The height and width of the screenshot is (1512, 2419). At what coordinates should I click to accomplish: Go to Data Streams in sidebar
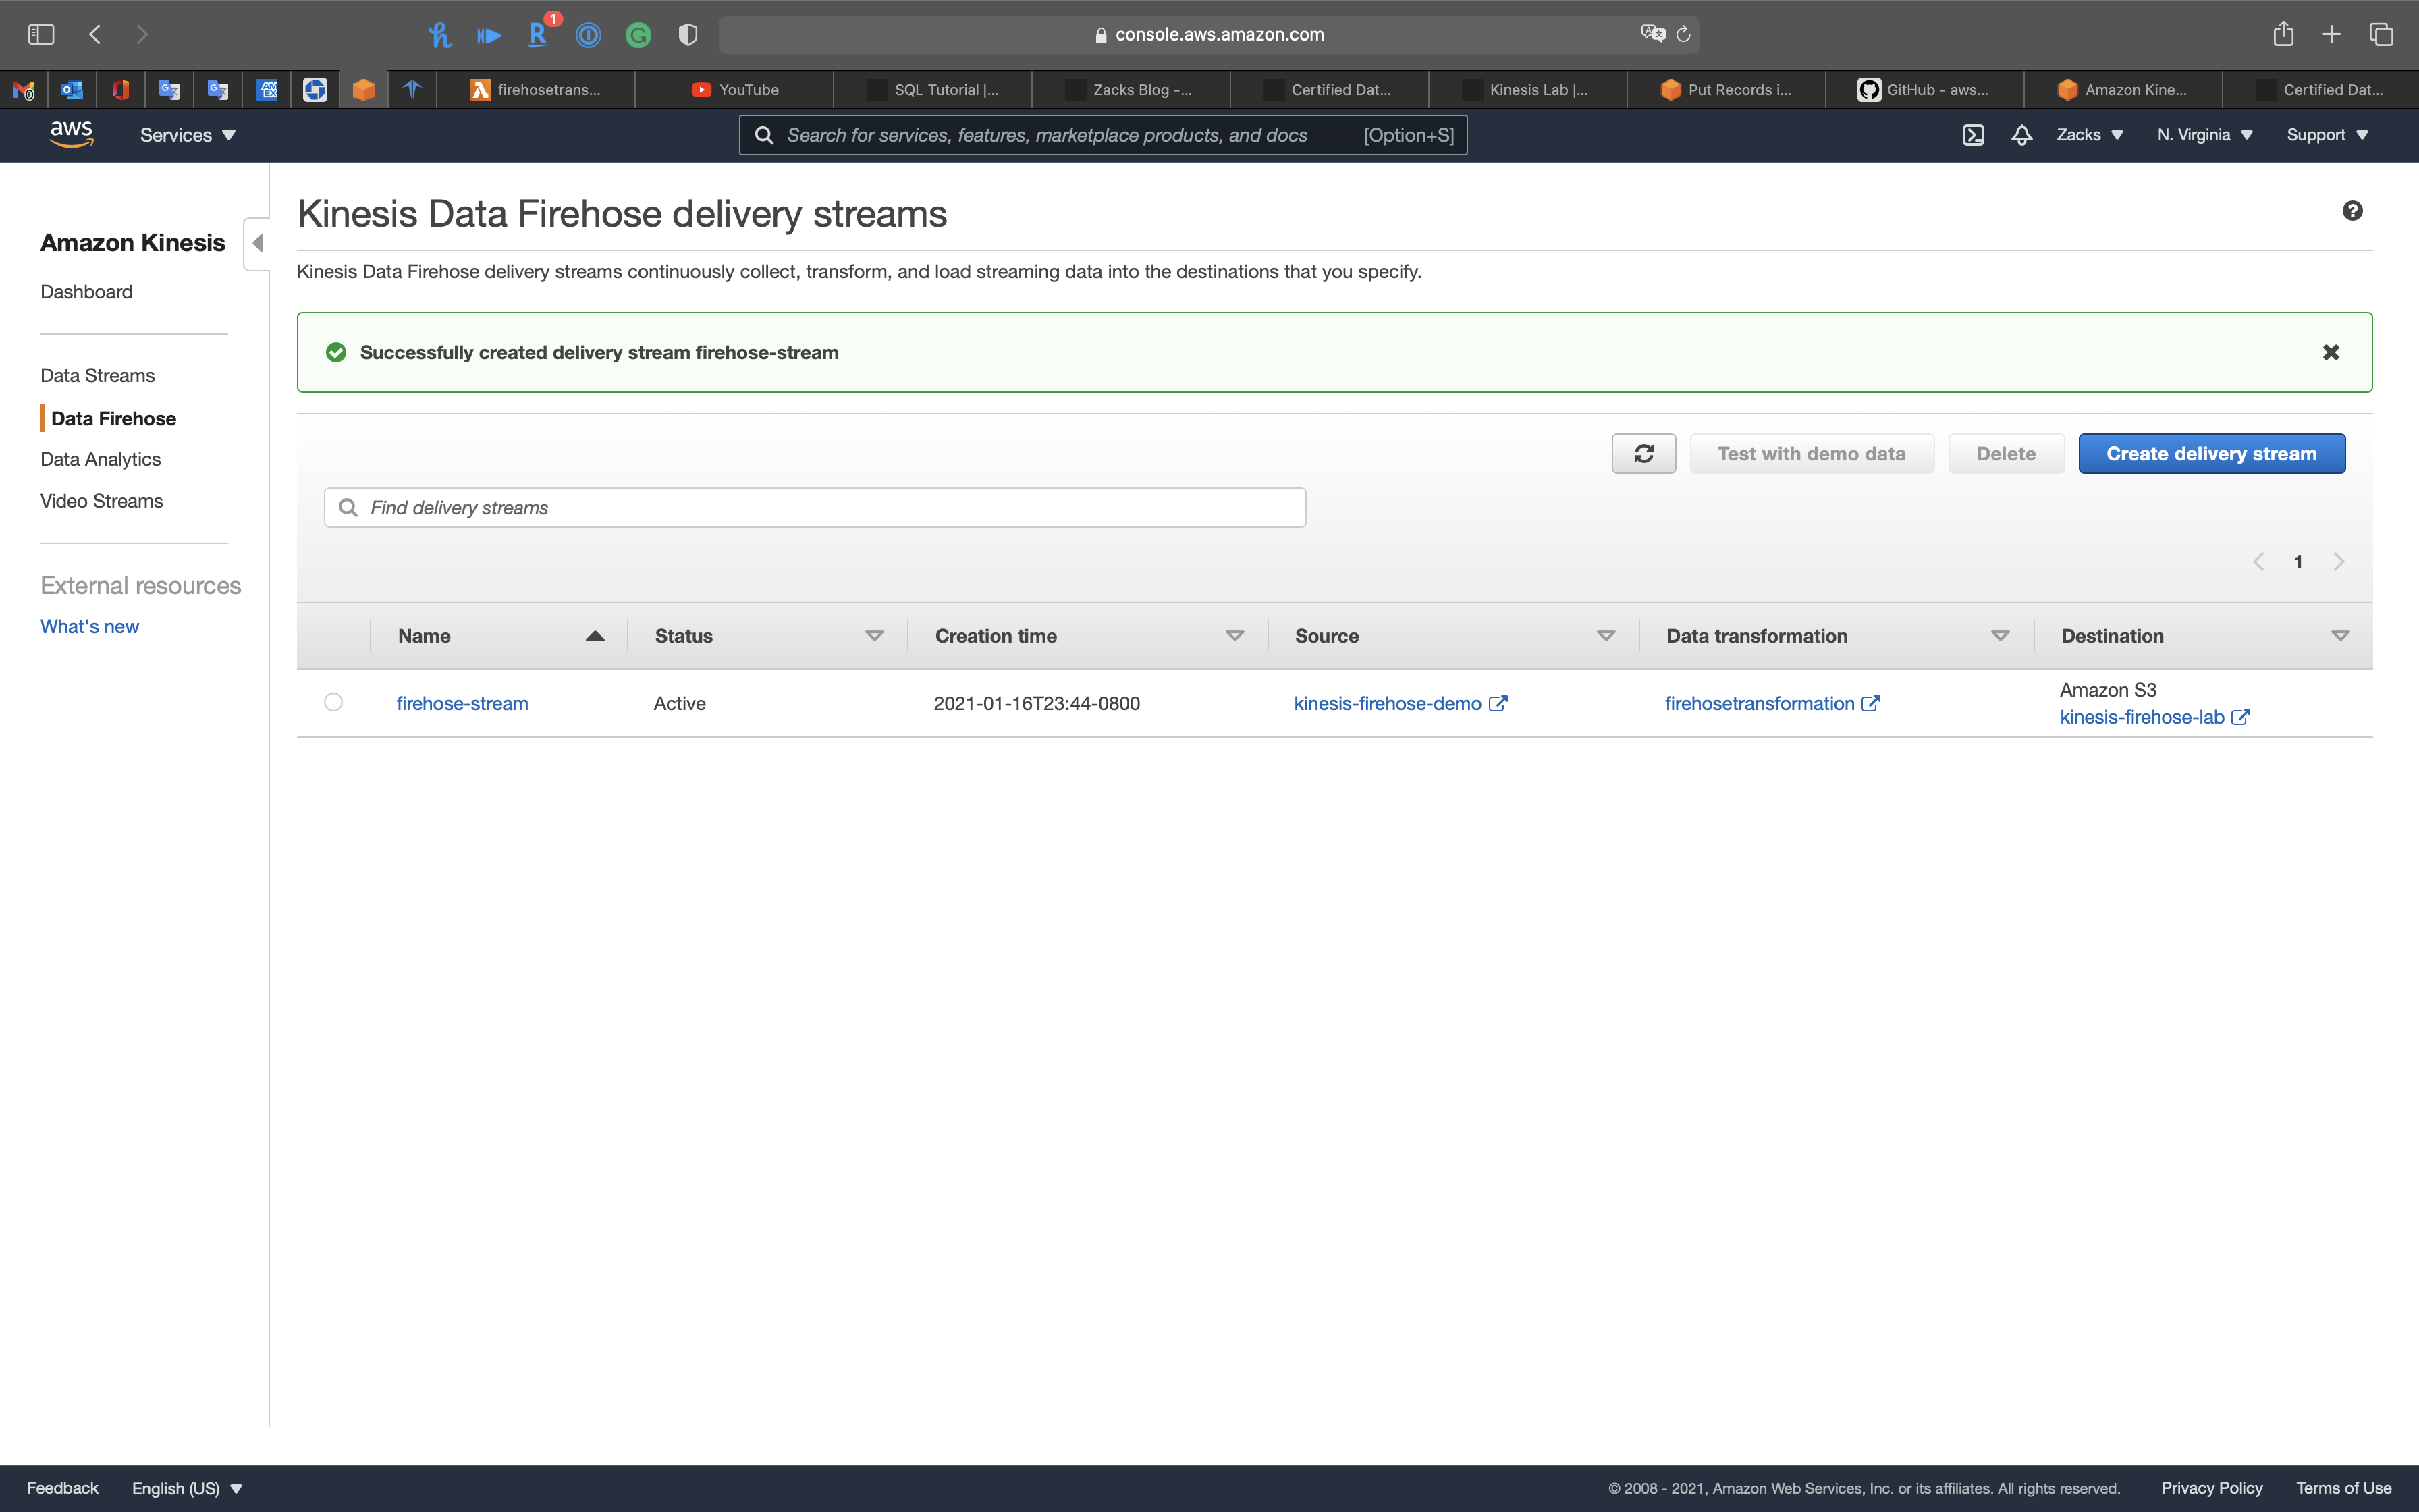coord(98,375)
